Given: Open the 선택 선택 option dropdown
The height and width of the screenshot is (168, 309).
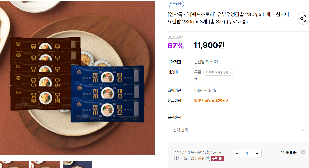Looking at the screenshot, I should click(x=238, y=130).
